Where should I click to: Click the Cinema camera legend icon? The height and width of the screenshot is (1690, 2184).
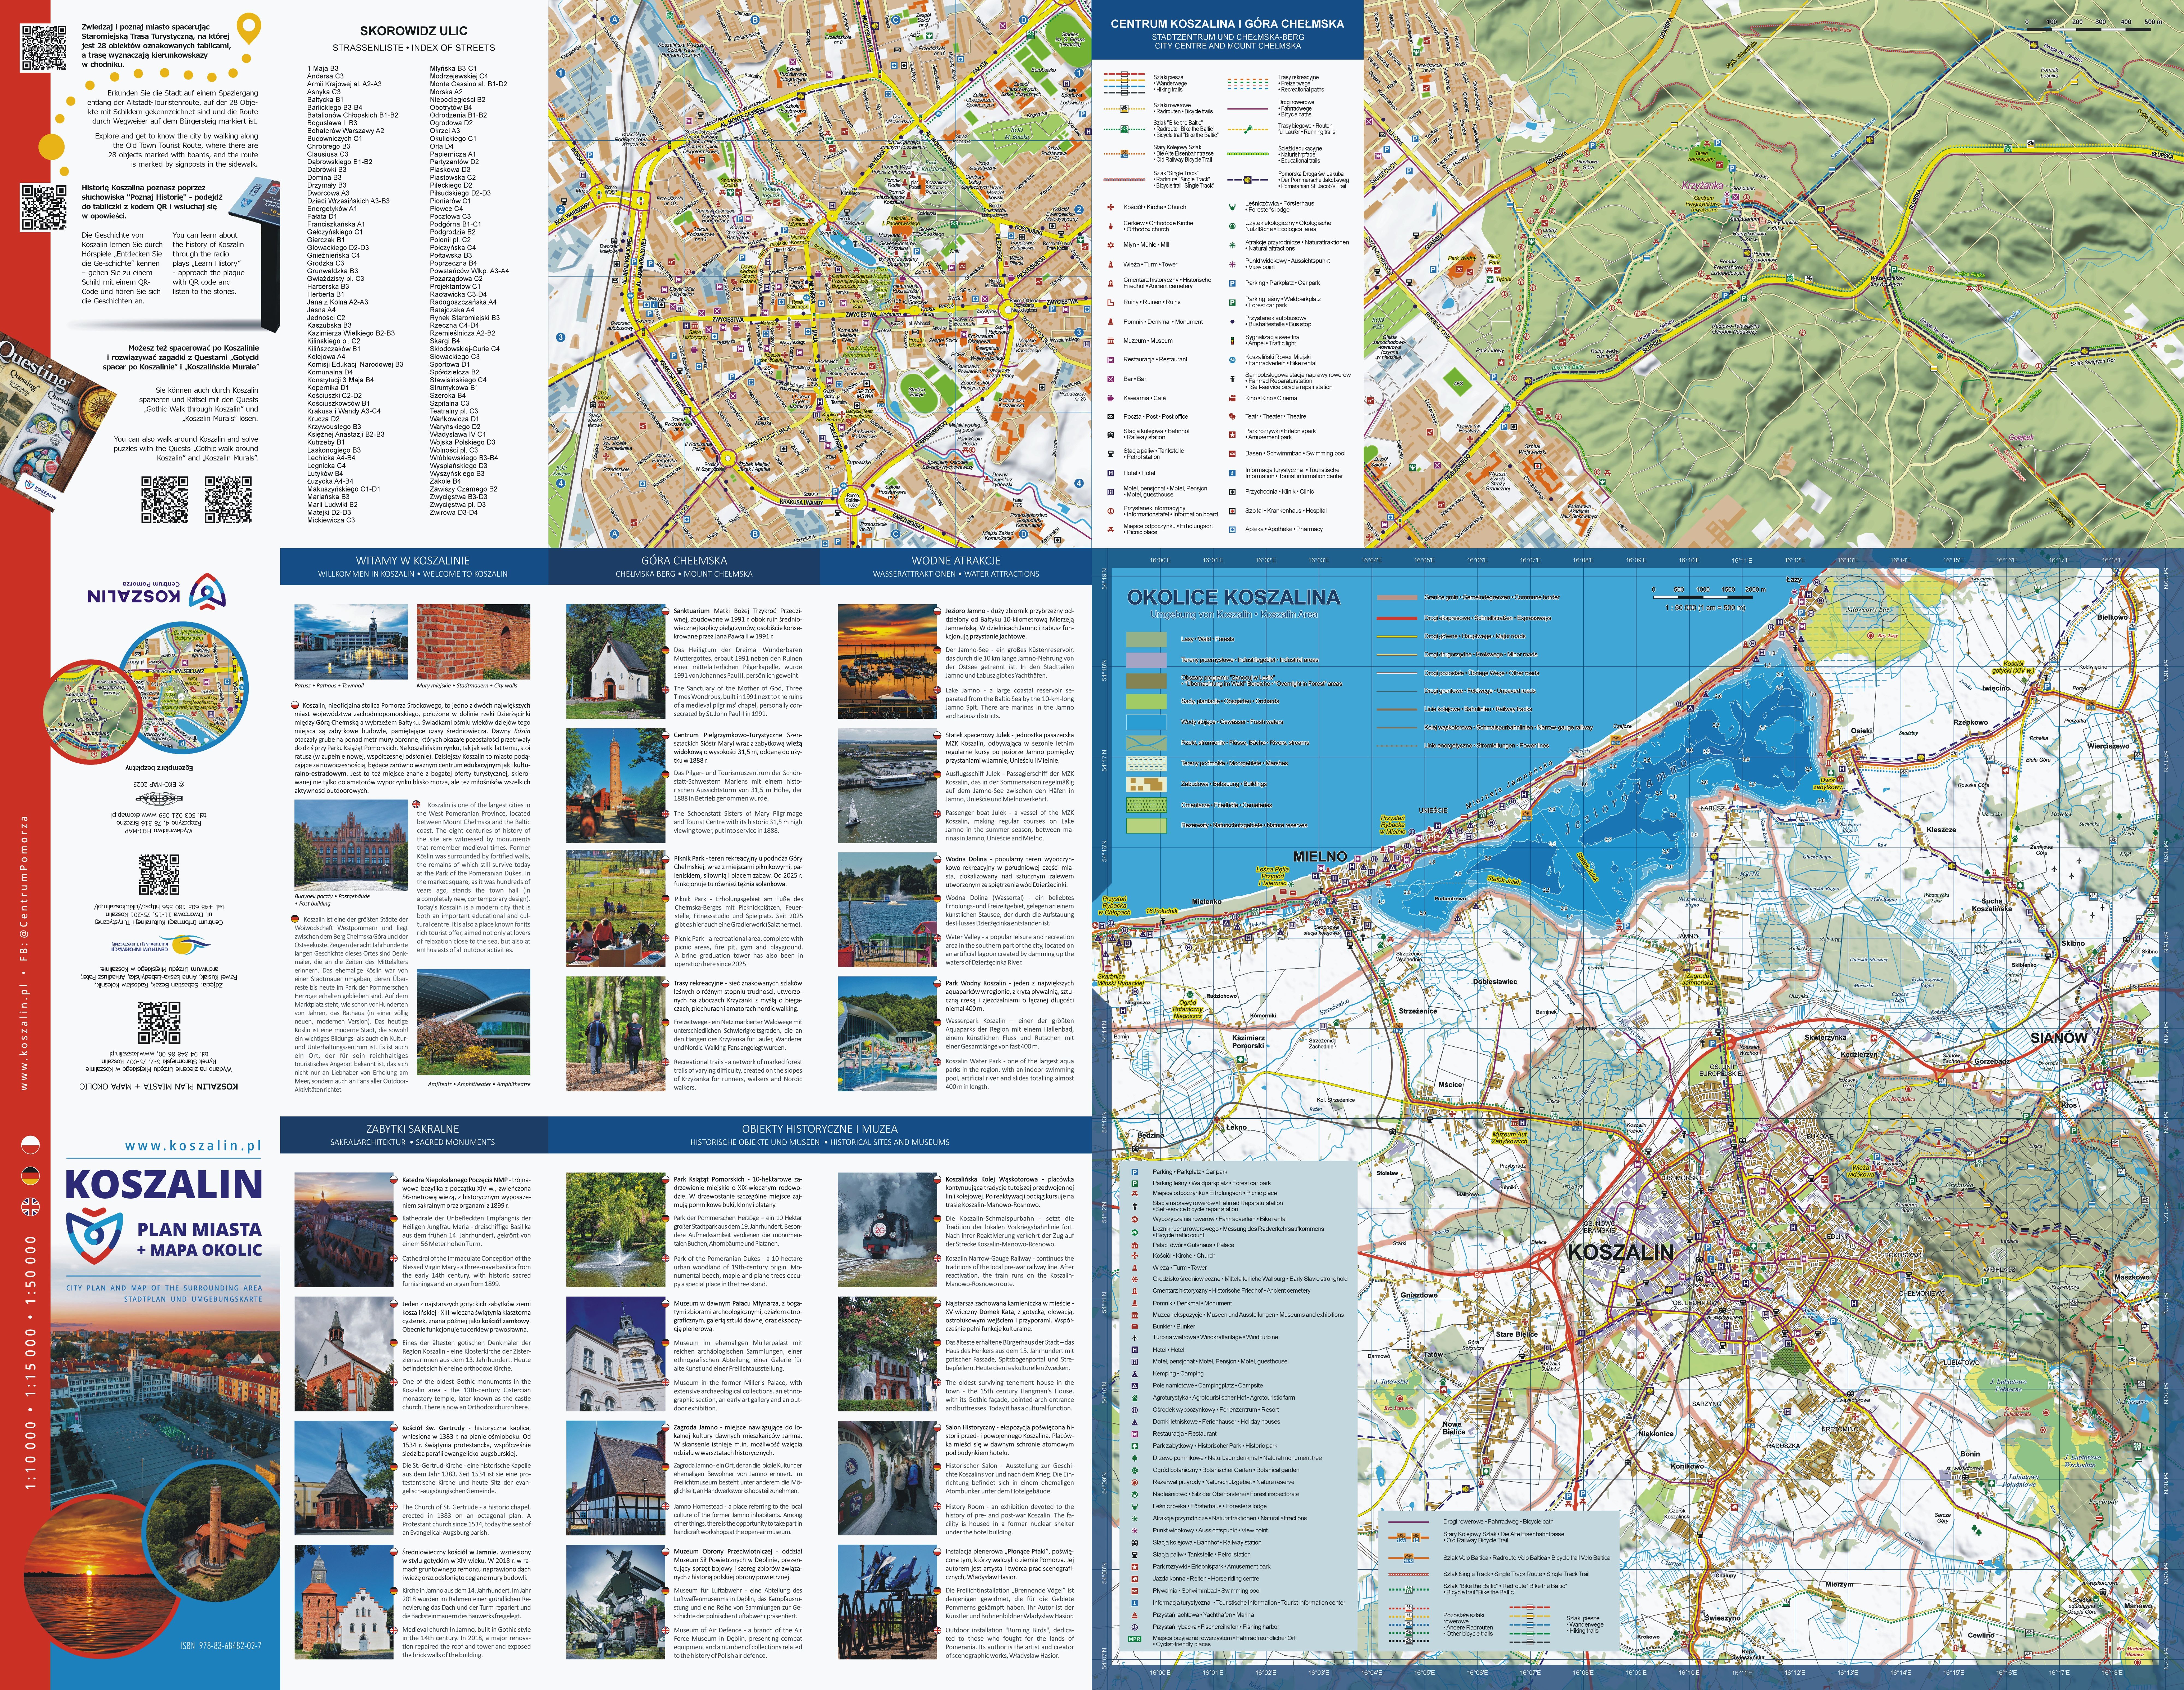pyautogui.click(x=1232, y=398)
